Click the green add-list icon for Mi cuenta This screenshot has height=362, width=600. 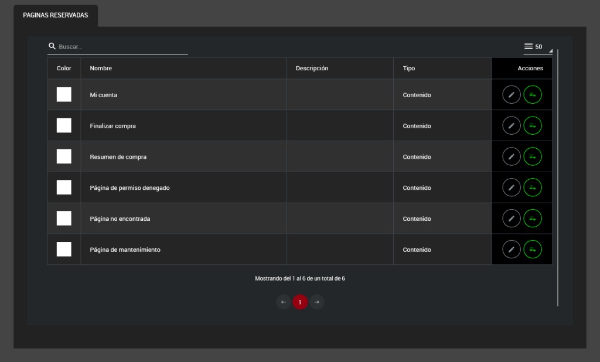[x=532, y=94]
